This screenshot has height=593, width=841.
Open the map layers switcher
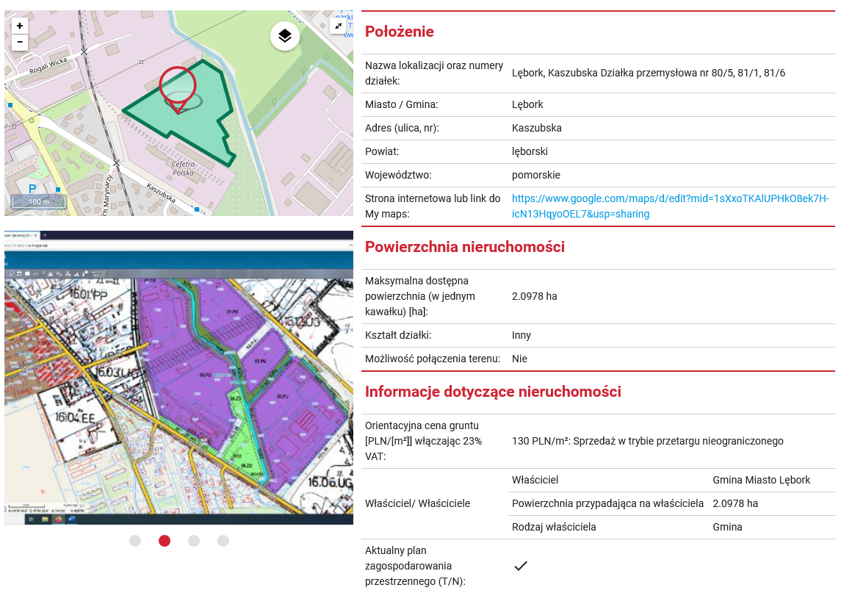click(x=285, y=35)
